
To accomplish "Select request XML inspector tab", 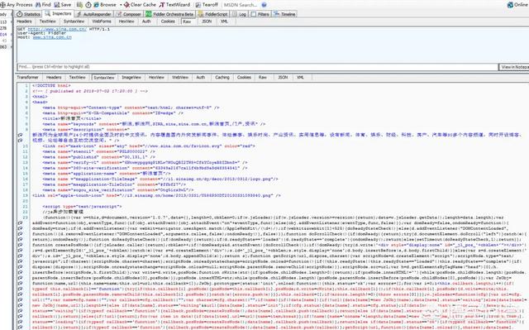I will point(224,22).
